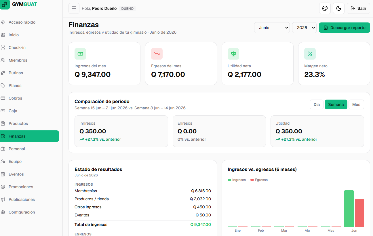Click the Estado de resultados heading
The height and width of the screenshot is (236, 373).
click(x=98, y=169)
